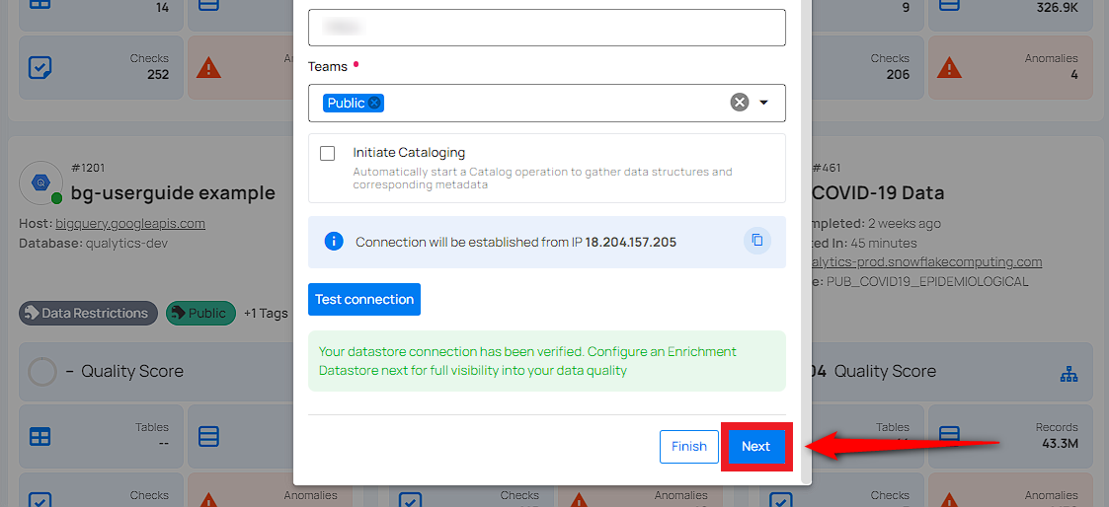
Task: Click the Finish button
Action: 688,447
